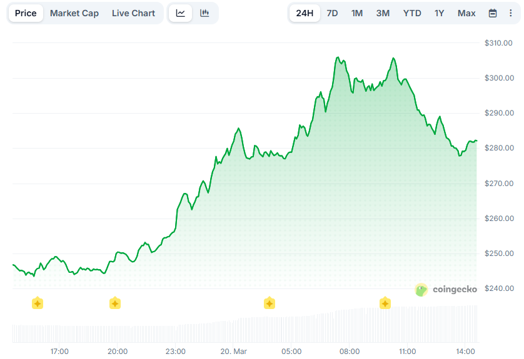Switch to line chart view
This screenshot has height=359, width=524.
[x=181, y=13]
